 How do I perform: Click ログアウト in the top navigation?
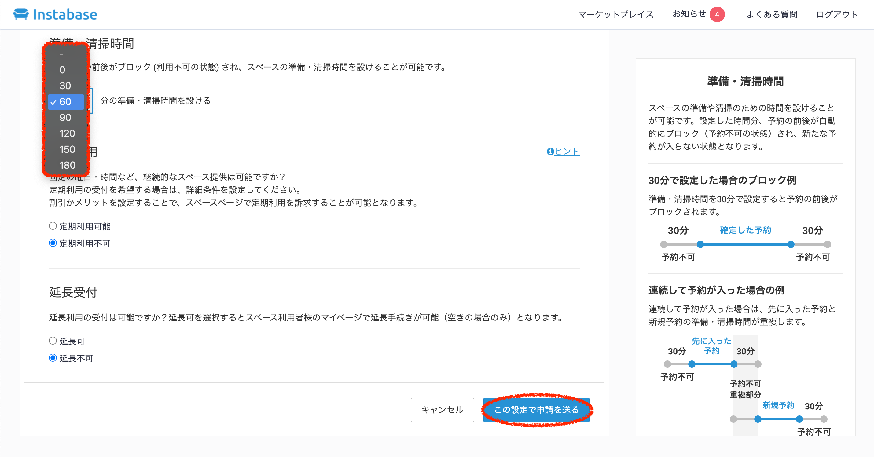point(837,14)
